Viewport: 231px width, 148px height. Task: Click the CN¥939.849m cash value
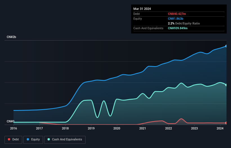pos(178,28)
